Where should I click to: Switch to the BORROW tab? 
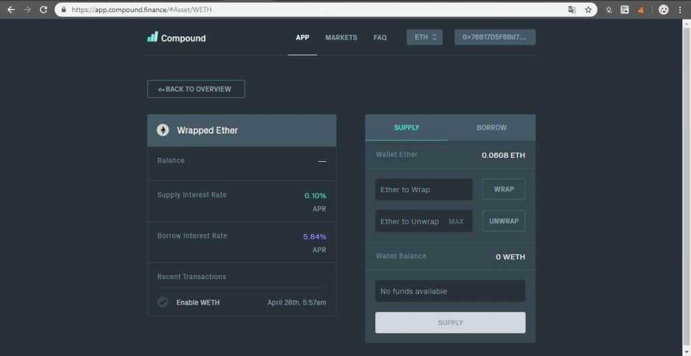[491, 127]
